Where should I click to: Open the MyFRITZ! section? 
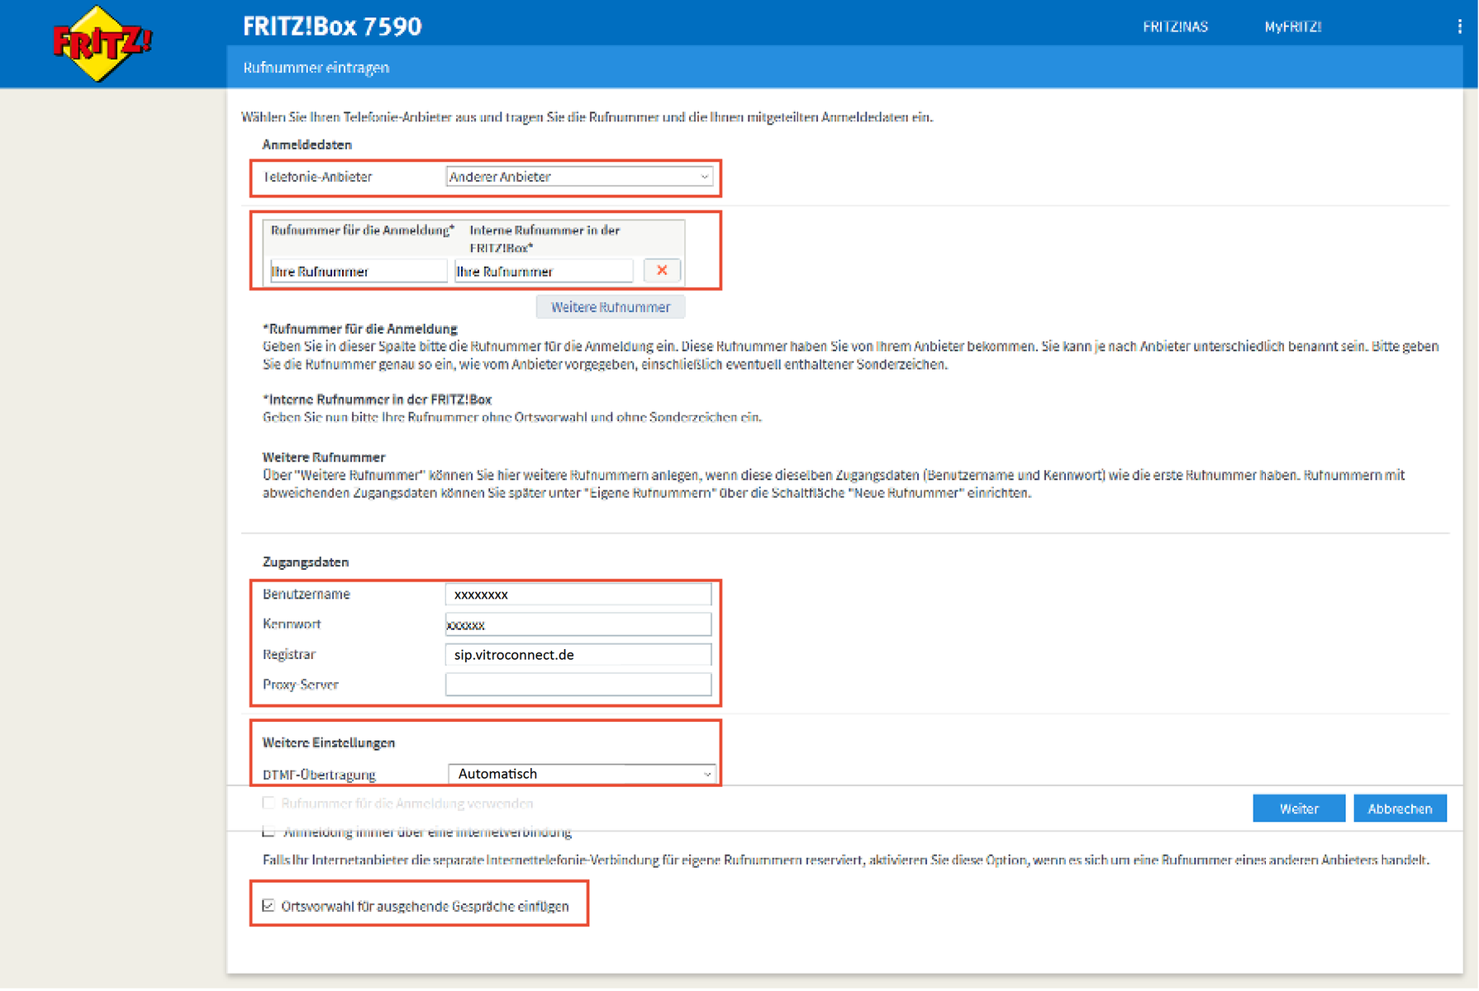(x=1293, y=26)
